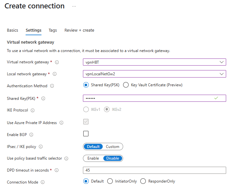Set IPsec / IKE policy to Custom
Image resolution: width=231 pixels, height=189 pixels.
point(112,147)
